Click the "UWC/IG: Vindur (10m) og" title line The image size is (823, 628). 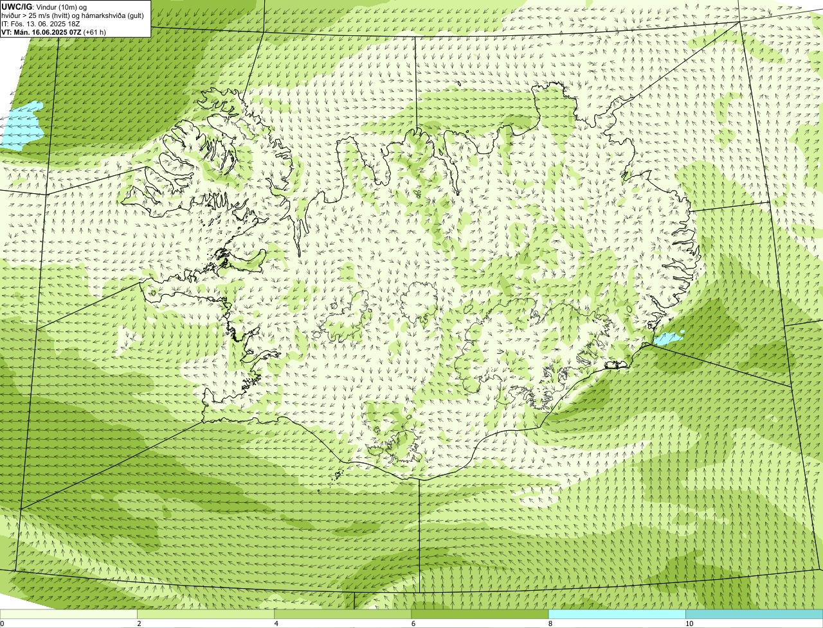click(x=44, y=6)
